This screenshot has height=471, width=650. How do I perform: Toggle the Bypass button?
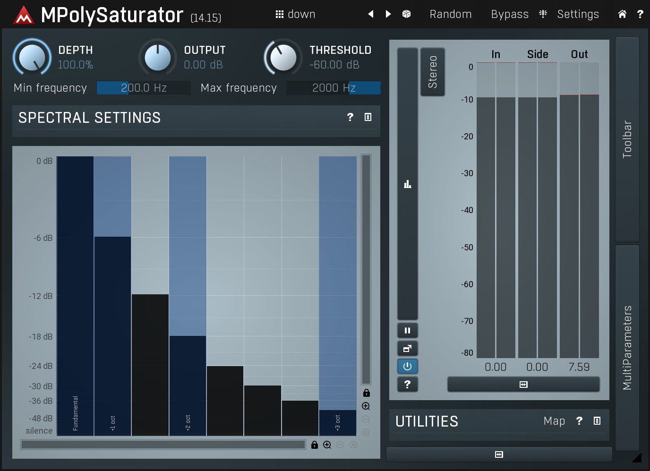(x=510, y=14)
